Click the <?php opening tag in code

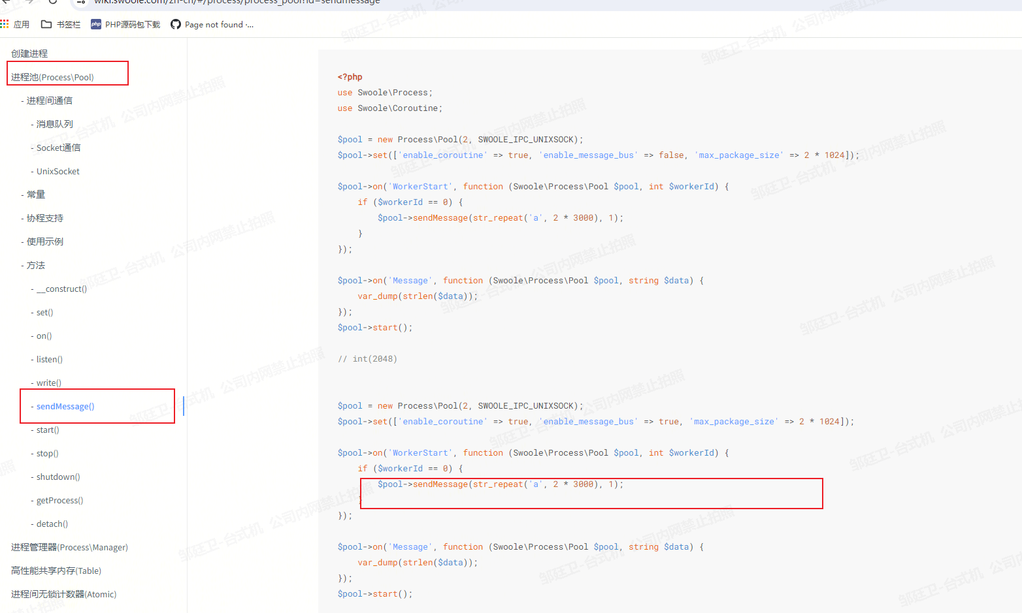350,77
